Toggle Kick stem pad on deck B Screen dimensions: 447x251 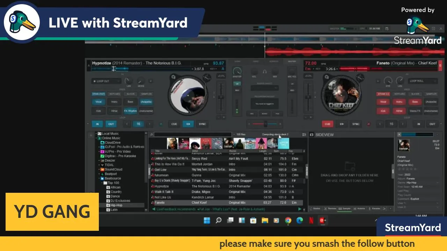[x=383, y=111]
